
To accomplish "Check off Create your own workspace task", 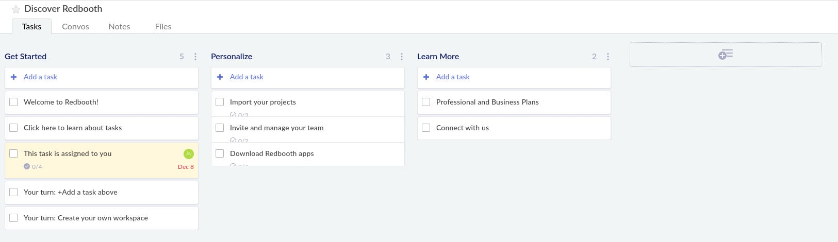I will [13, 218].
